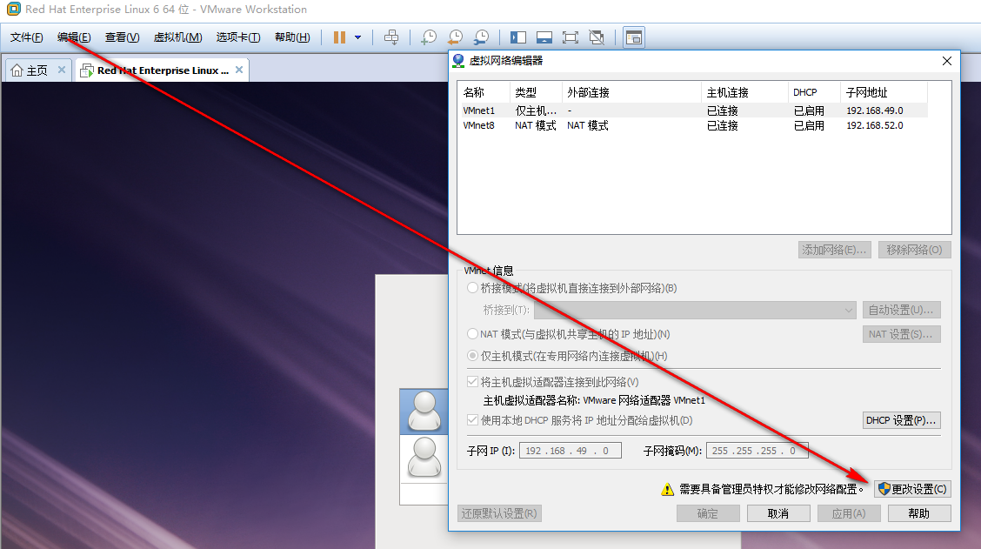
Task: Click the 确定 button
Action: click(708, 513)
